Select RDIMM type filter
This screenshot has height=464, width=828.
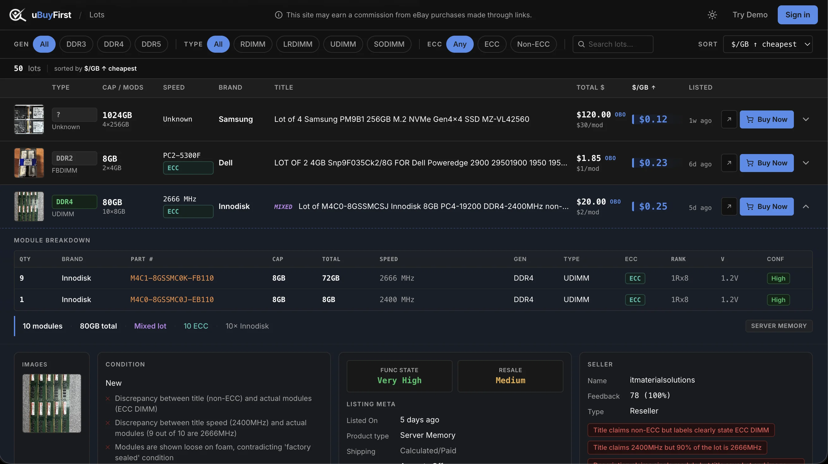[x=253, y=44]
